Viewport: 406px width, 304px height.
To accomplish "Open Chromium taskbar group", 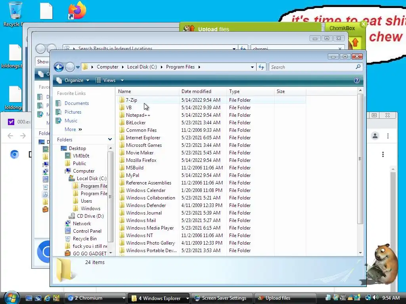I will 95,298.
